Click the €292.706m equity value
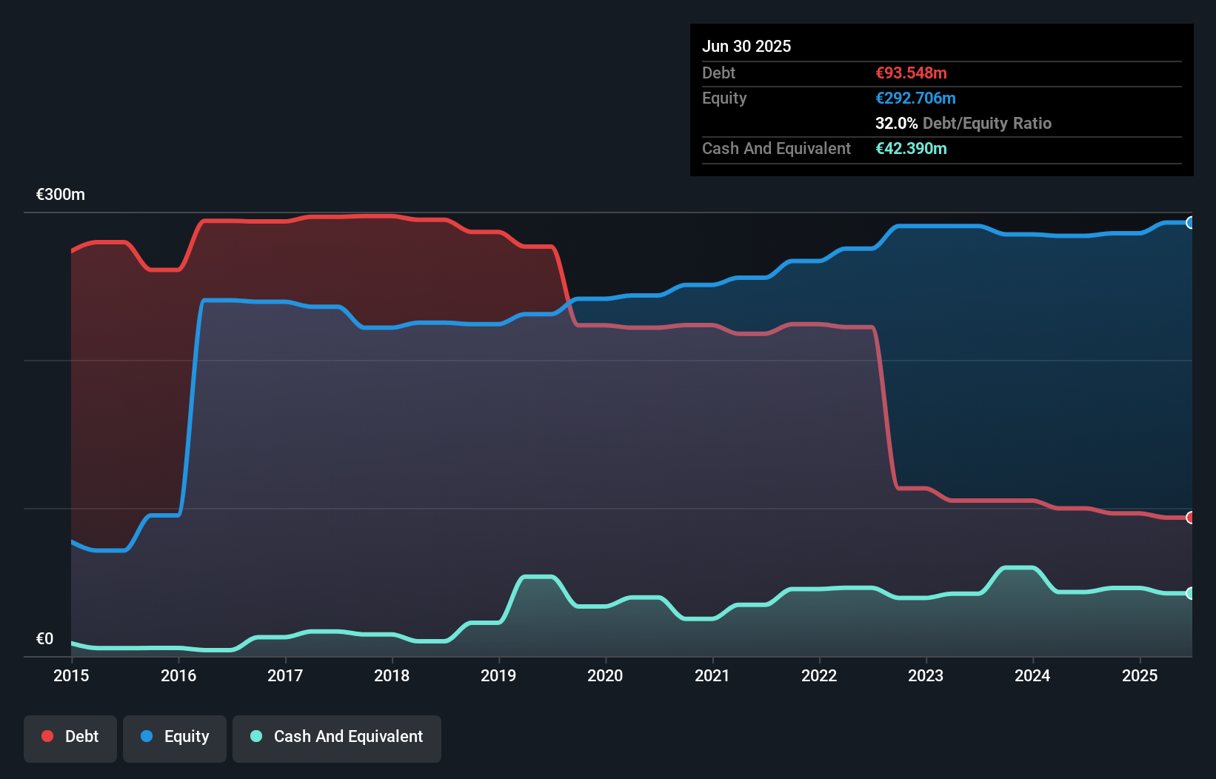This screenshot has height=779, width=1216. coord(915,98)
